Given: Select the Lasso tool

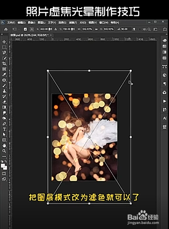Looking at the screenshot, I should (4, 53).
